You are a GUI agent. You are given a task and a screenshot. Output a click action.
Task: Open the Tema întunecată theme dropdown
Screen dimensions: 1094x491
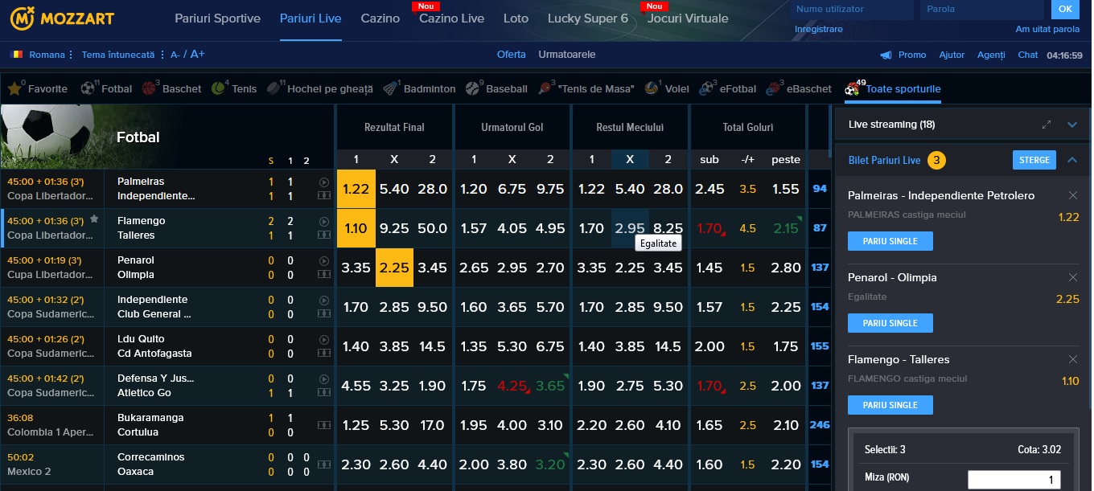click(122, 55)
